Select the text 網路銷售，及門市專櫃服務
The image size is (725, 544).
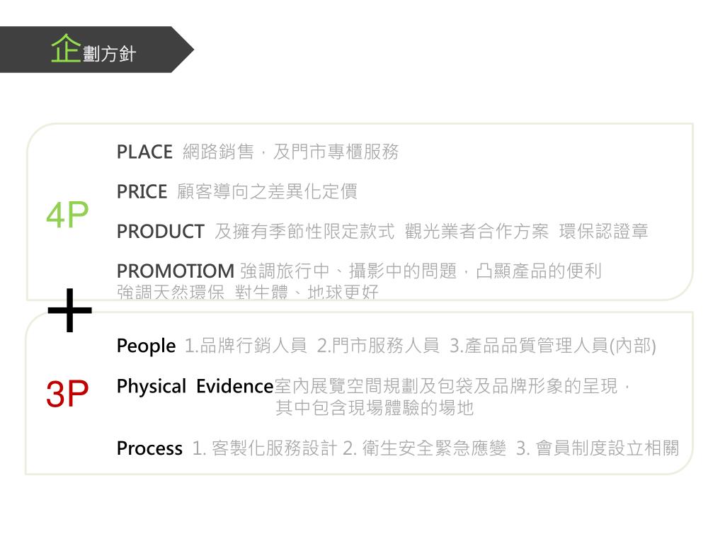coord(290,152)
